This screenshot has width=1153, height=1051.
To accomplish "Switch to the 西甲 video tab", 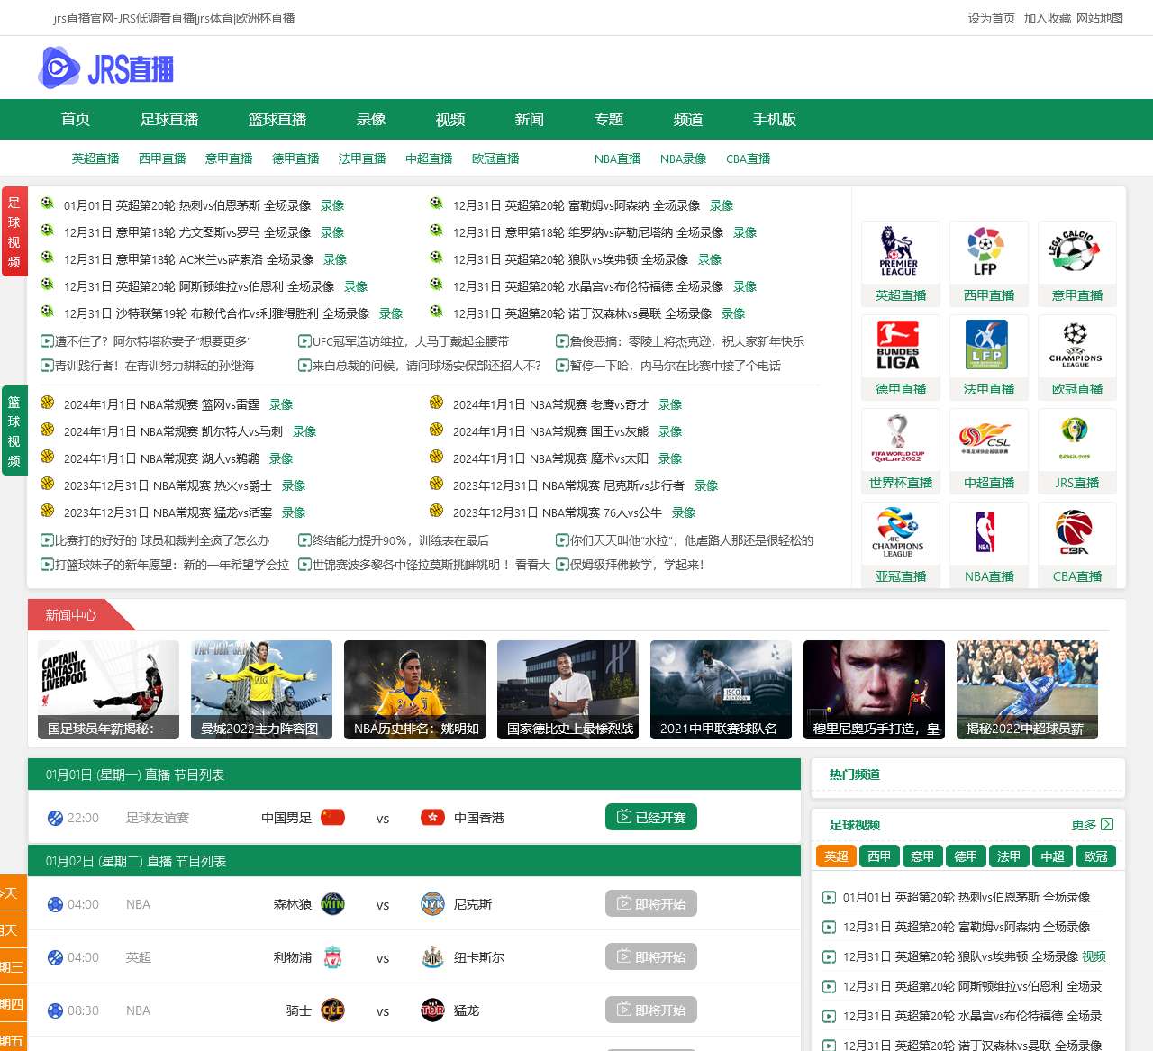I will point(879,856).
